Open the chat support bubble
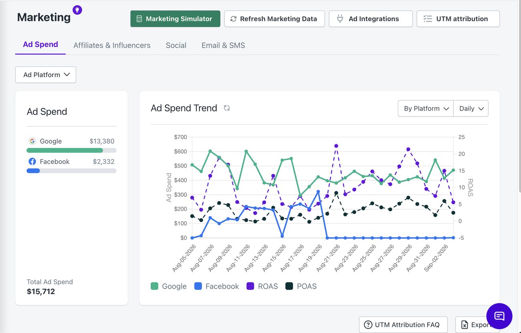This screenshot has width=521, height=333. tap(499, 316)
